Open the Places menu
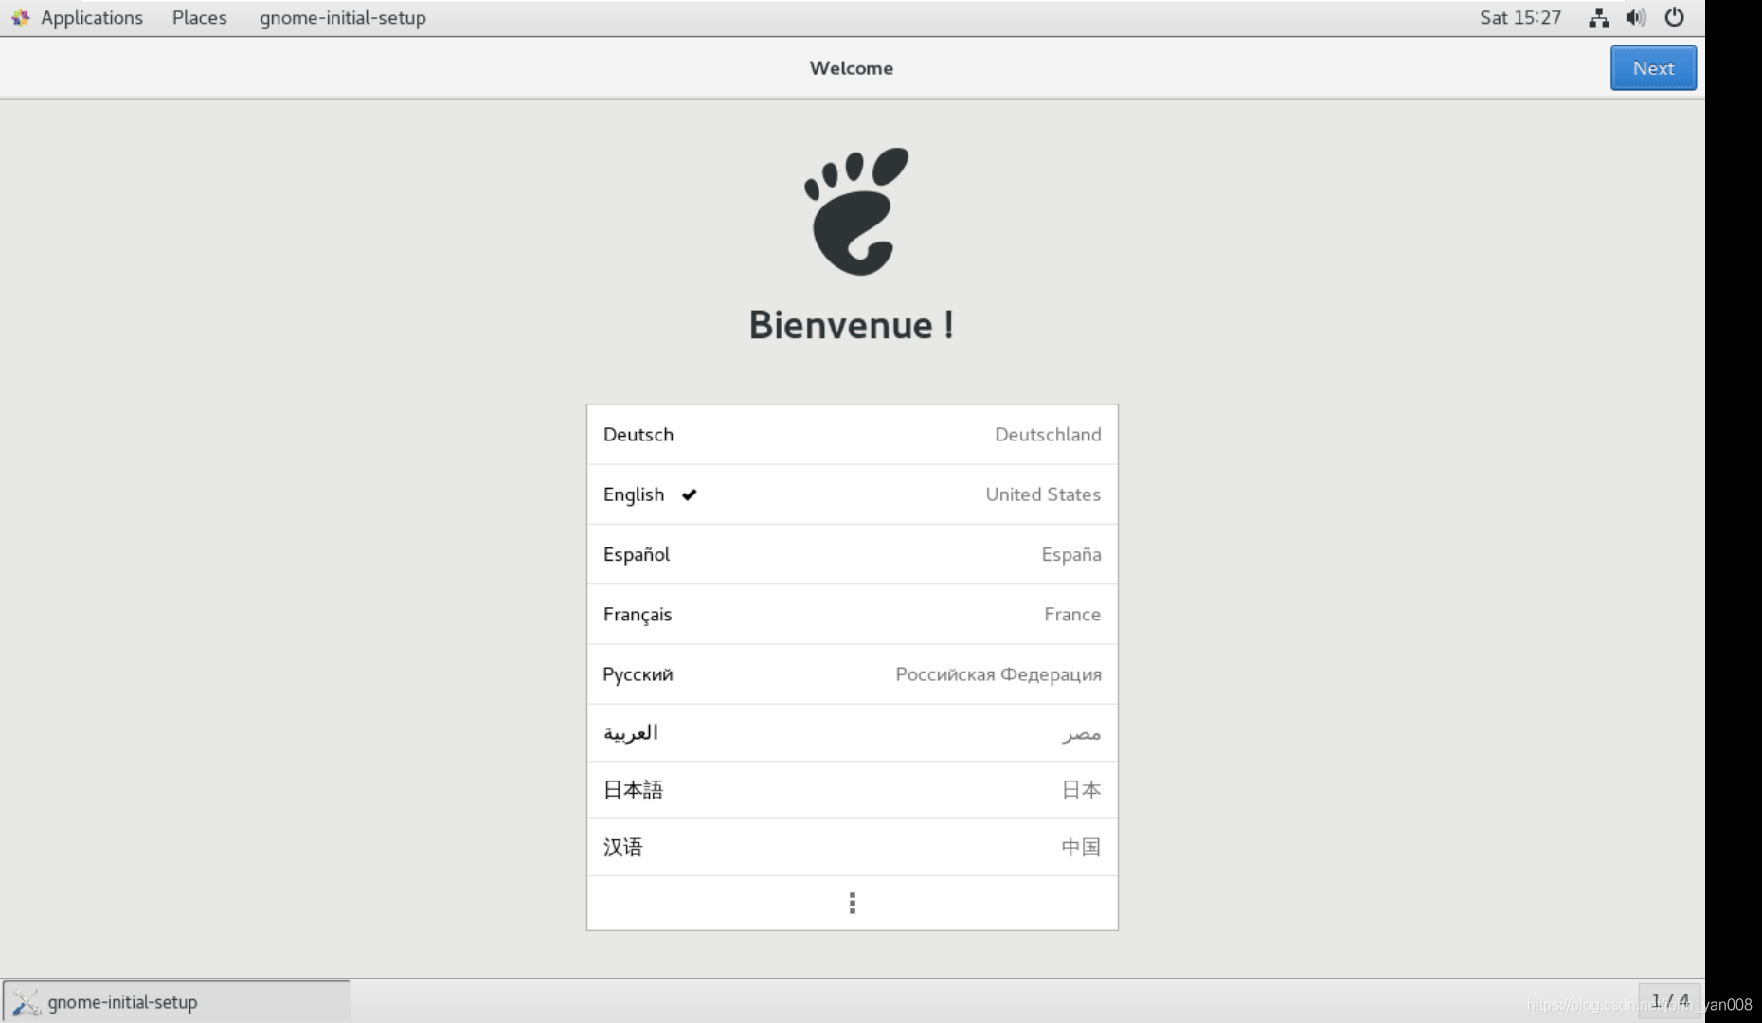The width and height of the screenshot is (1762, 1023). (199, 17)
